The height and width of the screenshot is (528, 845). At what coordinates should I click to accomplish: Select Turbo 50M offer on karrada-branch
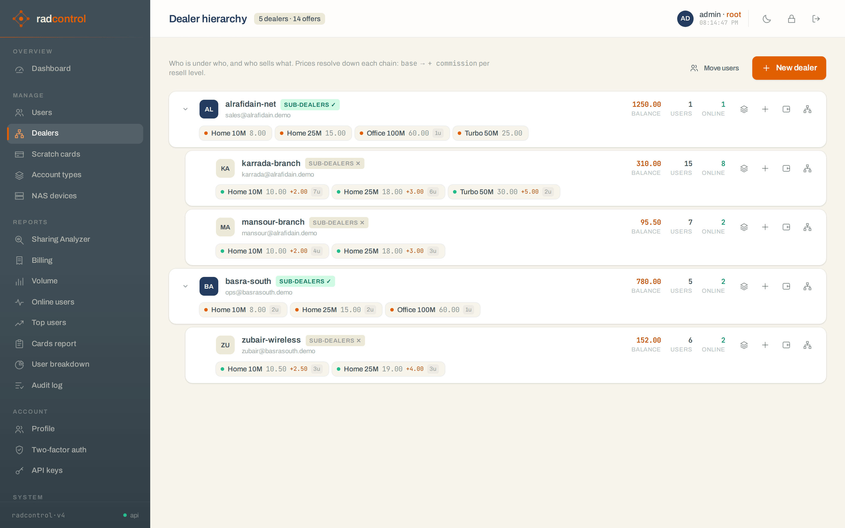tap(504, 192)
